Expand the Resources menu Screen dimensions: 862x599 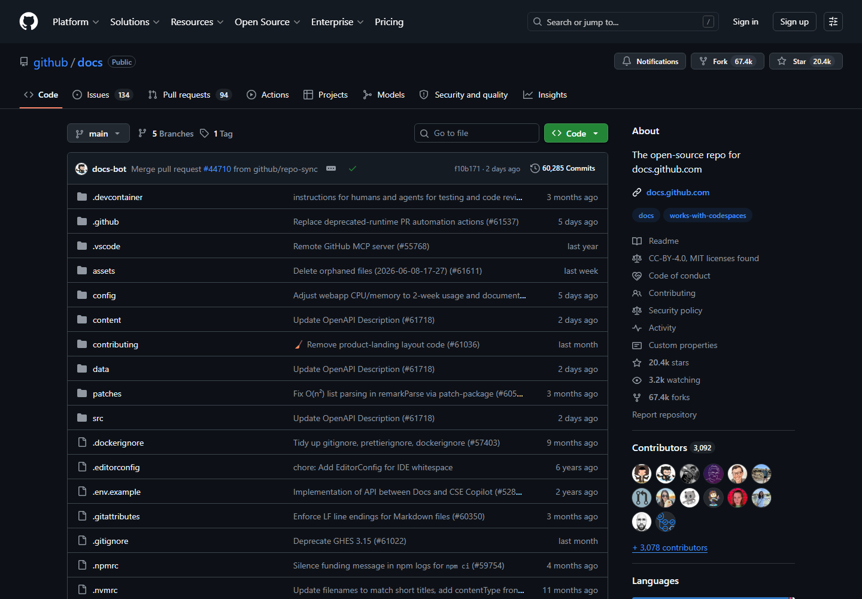pos(197,22)
